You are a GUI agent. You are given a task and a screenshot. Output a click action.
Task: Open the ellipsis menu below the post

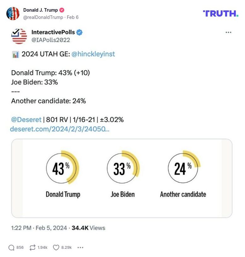point(80,248)
